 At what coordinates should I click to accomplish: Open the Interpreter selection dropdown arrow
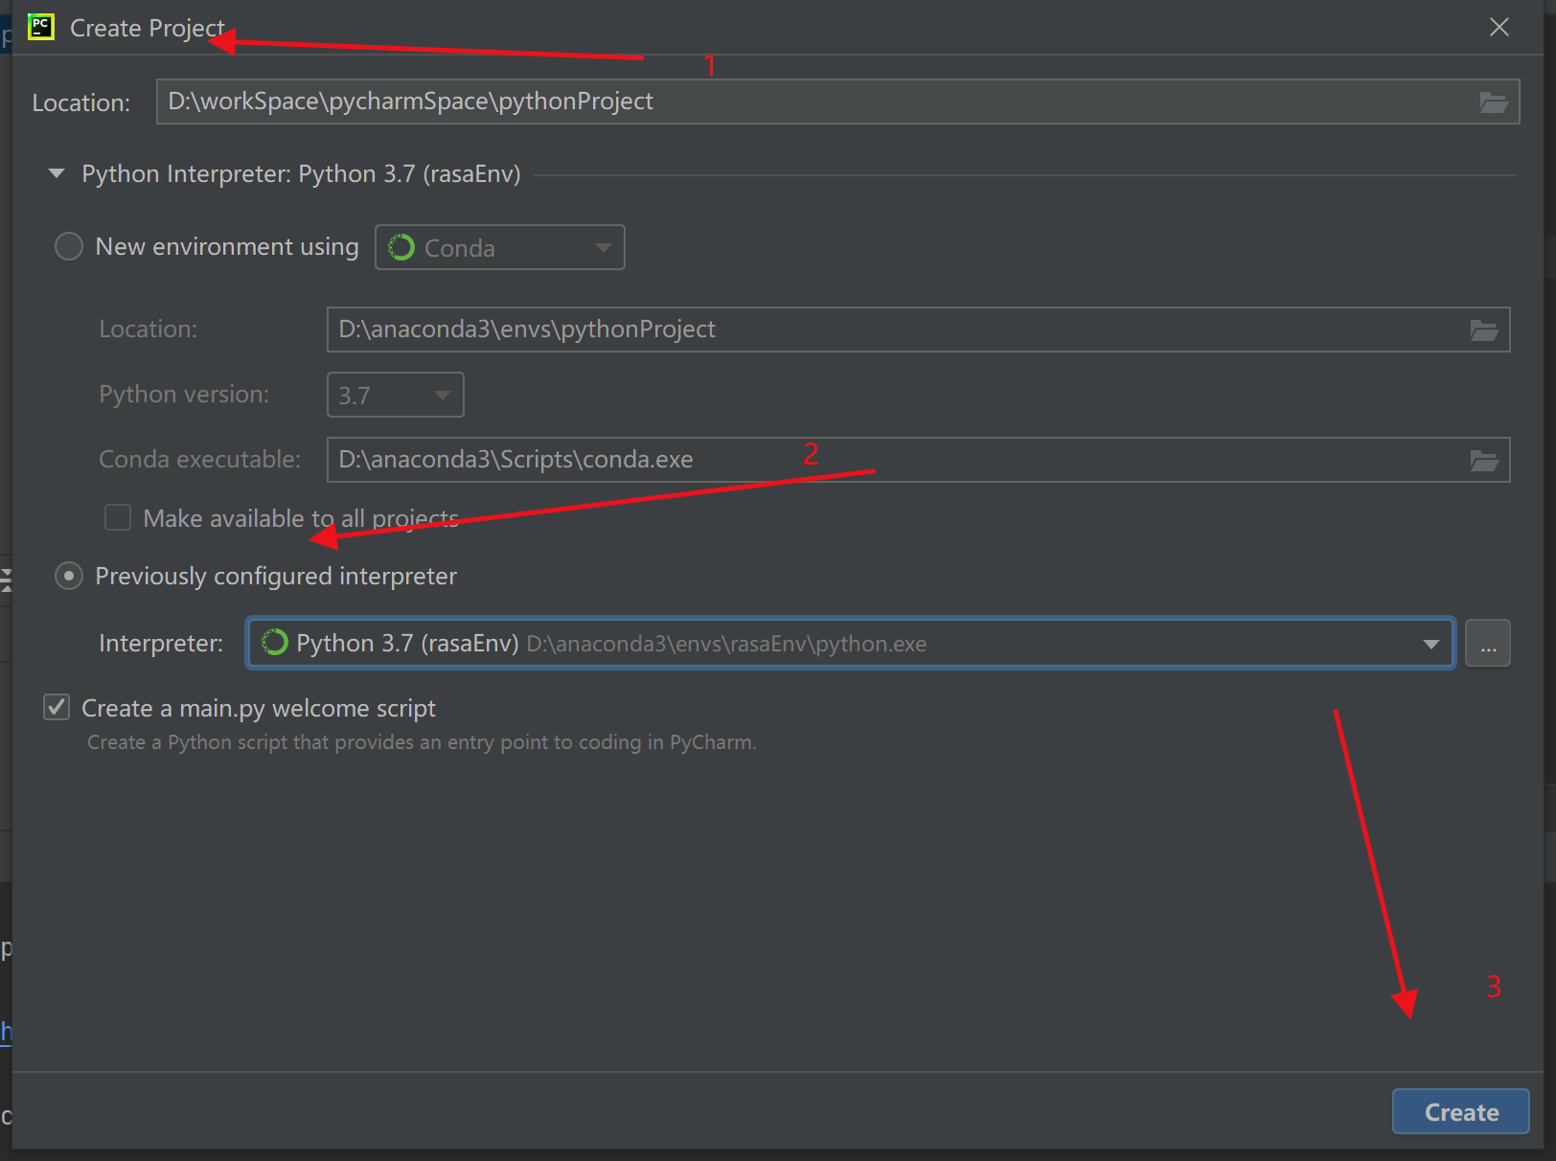point(1431,644)
